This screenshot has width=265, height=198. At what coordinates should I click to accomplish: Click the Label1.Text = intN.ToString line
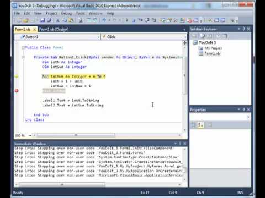(71, 100)
